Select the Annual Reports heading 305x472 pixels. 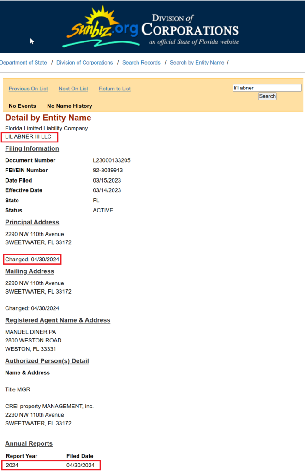point(29,444)
